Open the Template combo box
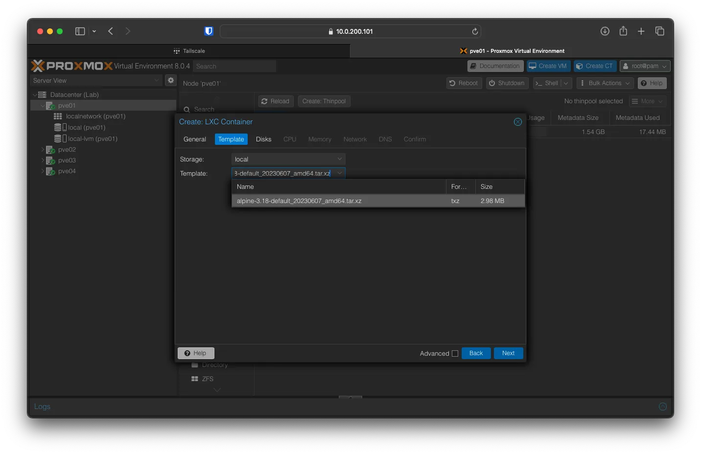Viewport: 701px width, 454px height. (288, 173)
